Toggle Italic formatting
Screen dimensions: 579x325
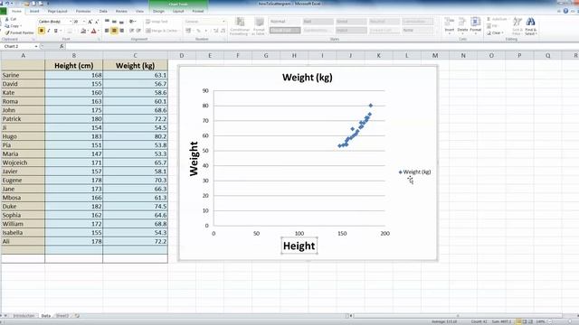[48, 31]
